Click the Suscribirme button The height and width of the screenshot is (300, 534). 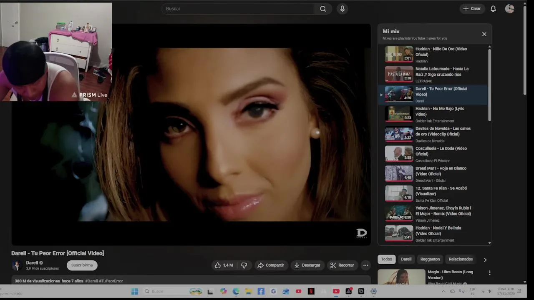pos(82,265)
